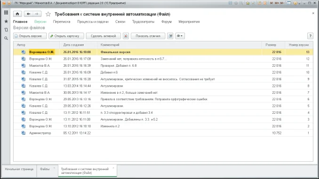Image resolution: width=319 pixels, height=179 pixels.
Task: Sort by the Дата создания column header
Action: point(78,45)
